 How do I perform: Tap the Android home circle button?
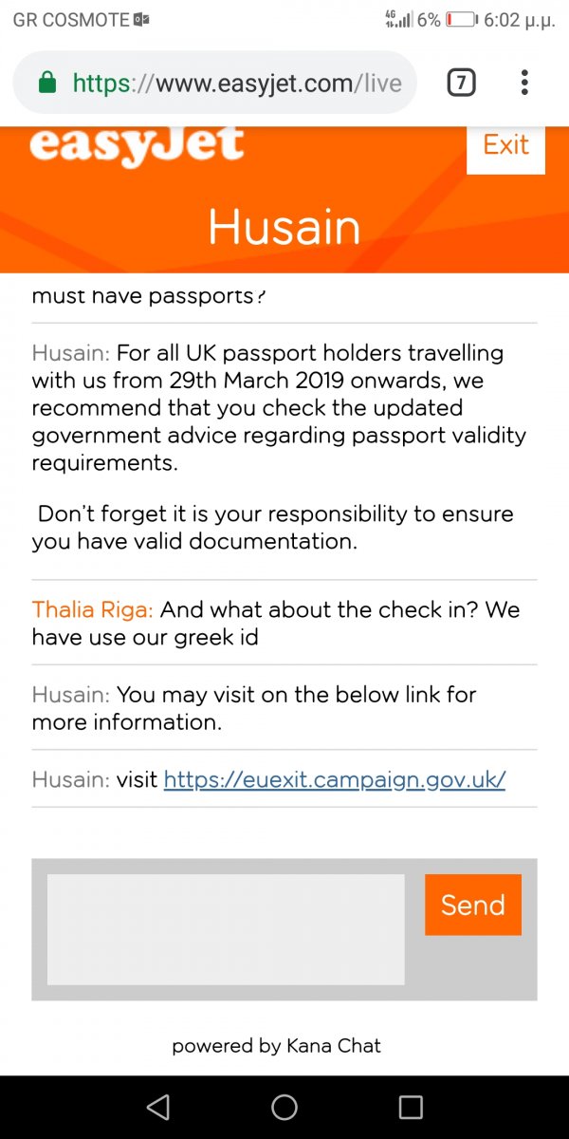[x=284, y=1107]
